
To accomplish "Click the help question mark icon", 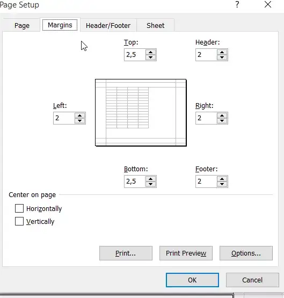I will pyautogui.click(x=237, y=4).
